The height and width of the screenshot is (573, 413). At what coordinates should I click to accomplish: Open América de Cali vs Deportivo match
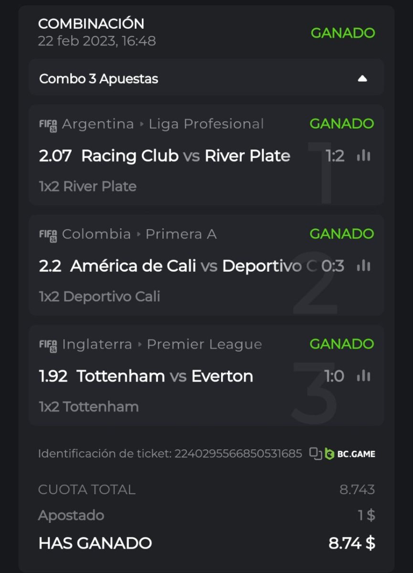pos(191,266)
